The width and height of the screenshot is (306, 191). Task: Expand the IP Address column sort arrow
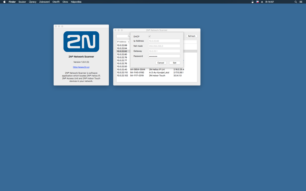pyautogui.click(x=129, y=42)
